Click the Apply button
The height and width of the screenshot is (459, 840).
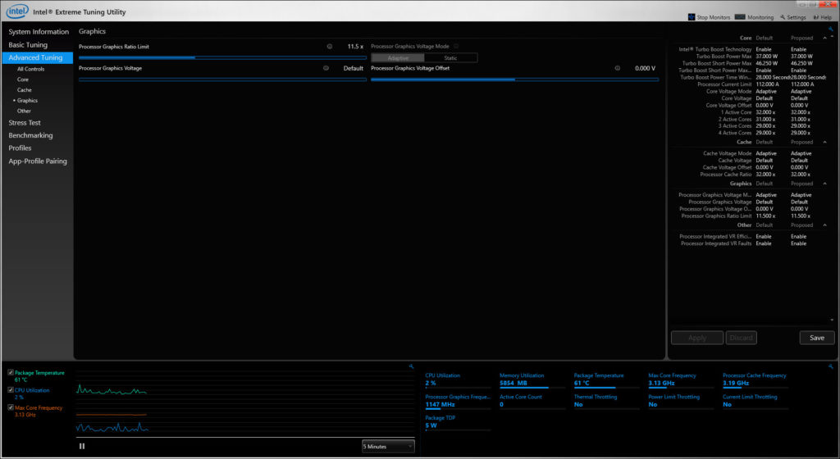(697, 338)
